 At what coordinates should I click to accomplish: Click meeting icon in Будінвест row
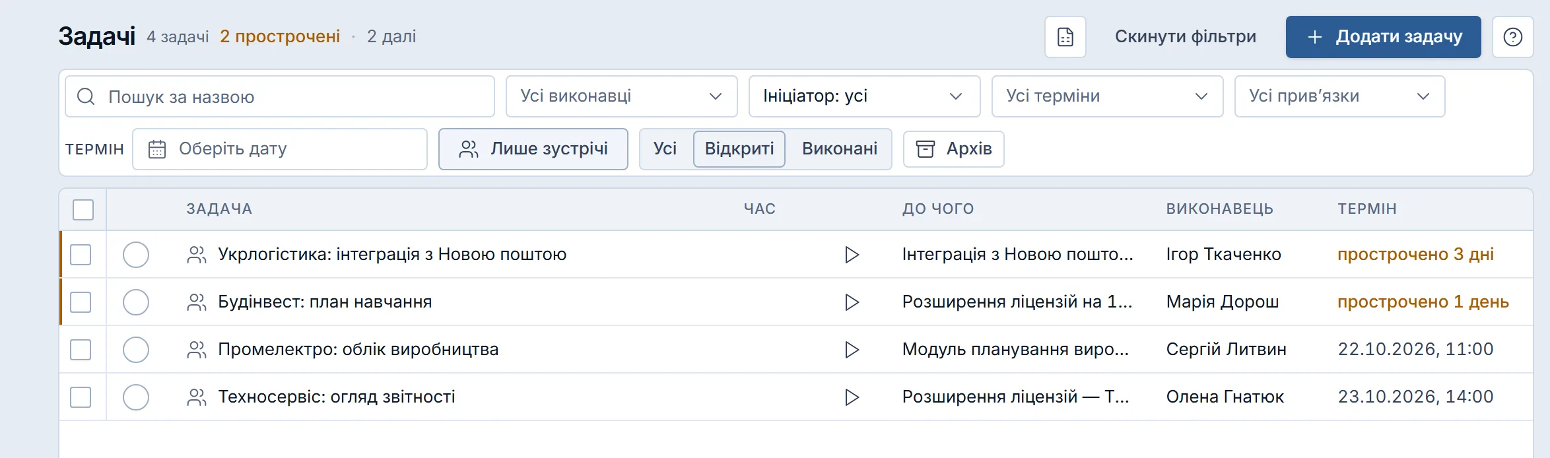197,302
